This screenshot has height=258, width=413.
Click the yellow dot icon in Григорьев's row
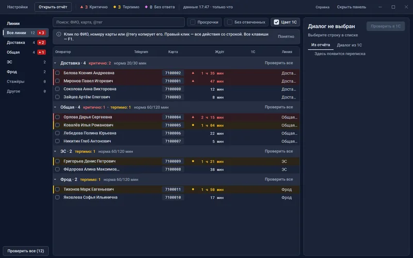(x=193, y=161)
